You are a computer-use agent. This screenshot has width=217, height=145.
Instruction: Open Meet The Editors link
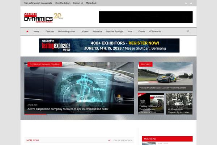(x=63, y=3)
